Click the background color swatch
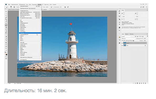Viewport: 156px width, 99px height. coord(7,55)
